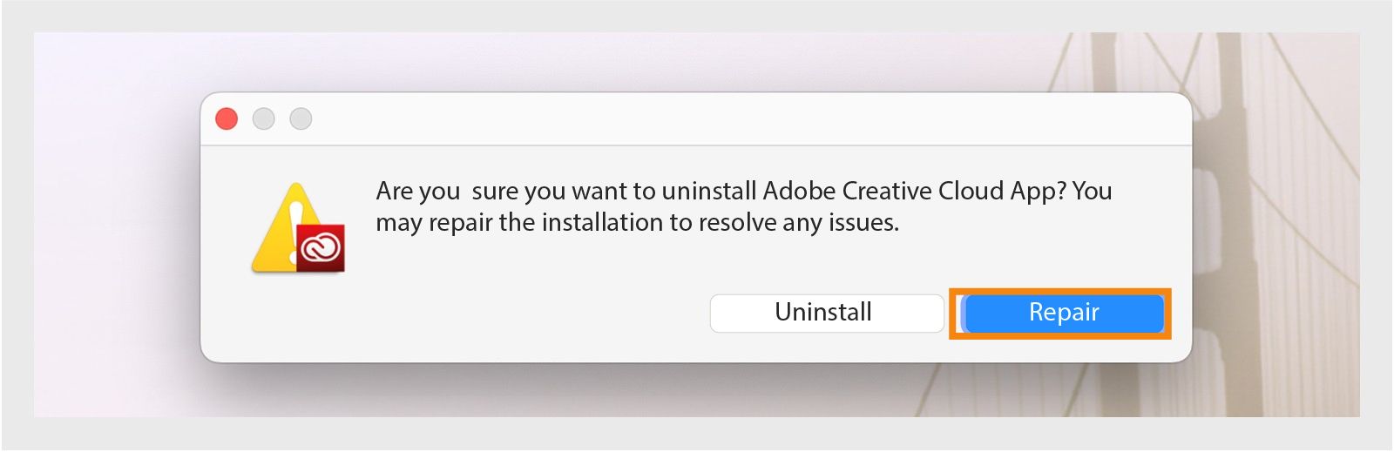This screenshot has width=1394, height=452.
Task: Click the disabled zoom window button
Action: coord(301,118)
